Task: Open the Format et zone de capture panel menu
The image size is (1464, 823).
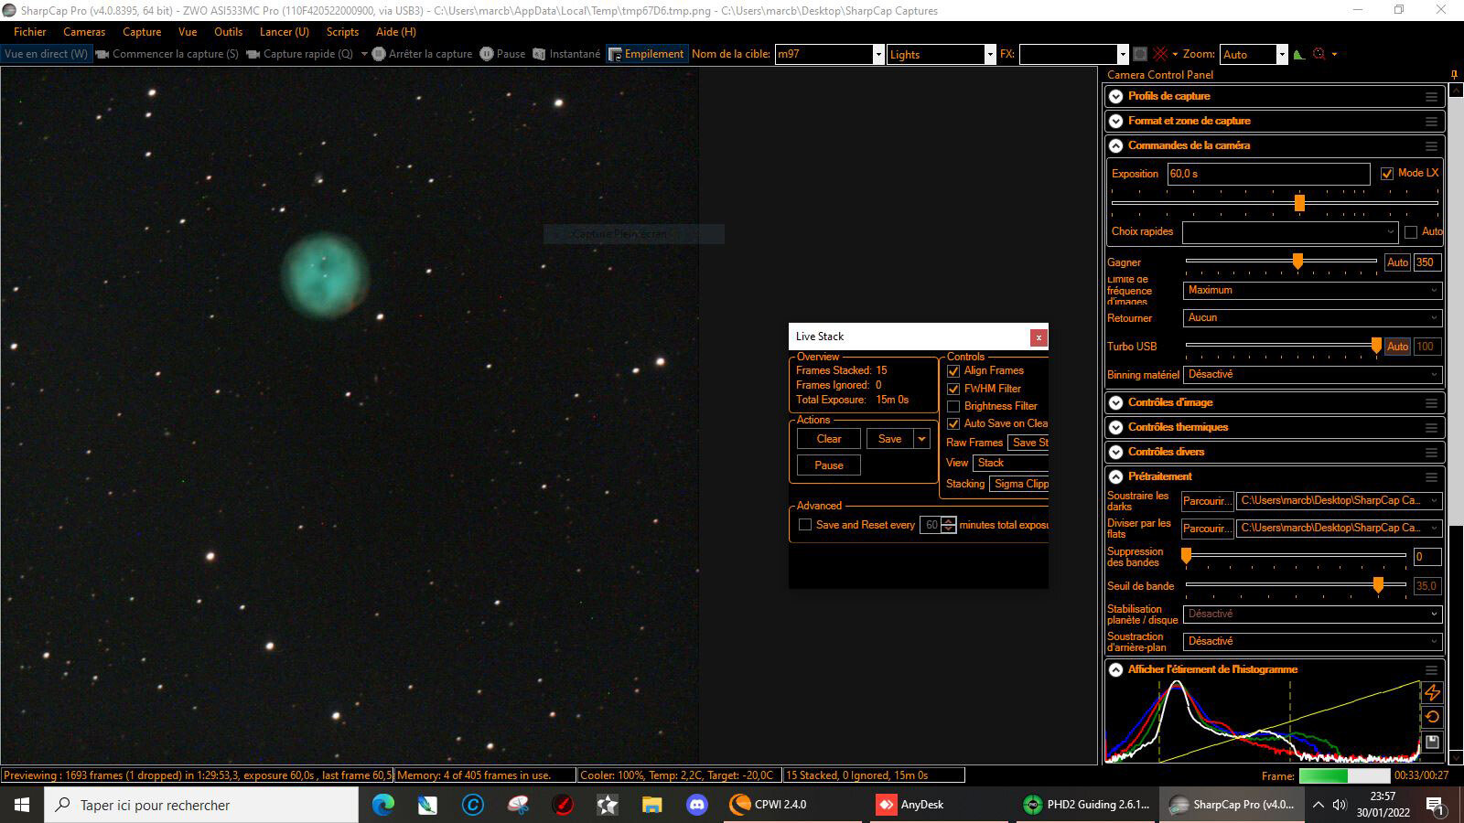Action: [1431, 121]
